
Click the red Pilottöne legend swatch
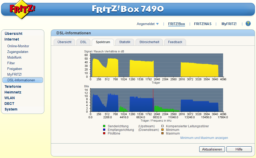click(x=104, y=133)
